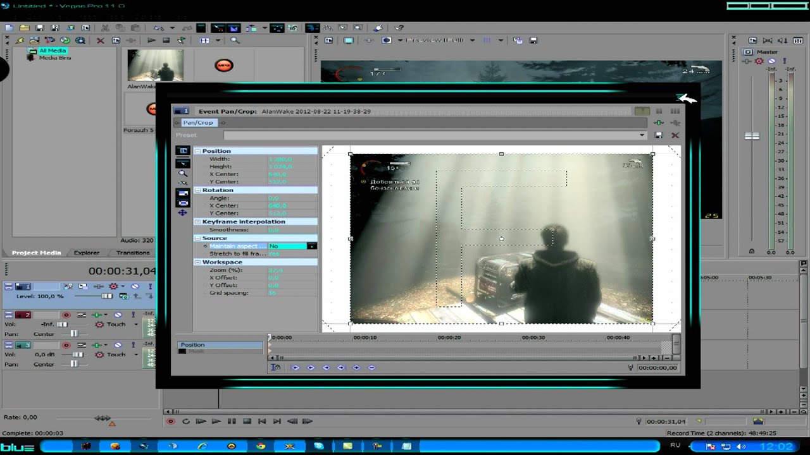Image resolution: width=810 pixels, height=455 pixels.
Task: Collapse the Keyframe interpolation section
Action: [197, 222]
